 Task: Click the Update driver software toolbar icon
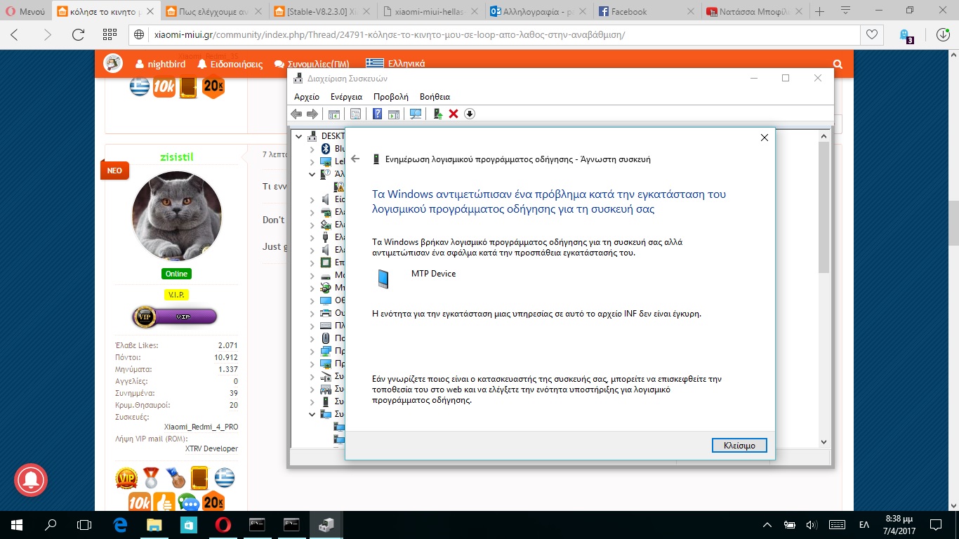pos(437,114)
